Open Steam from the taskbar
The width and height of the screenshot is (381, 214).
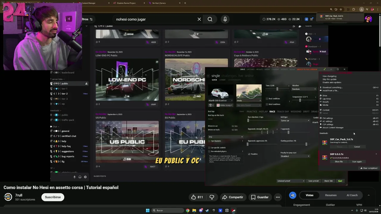207,210
